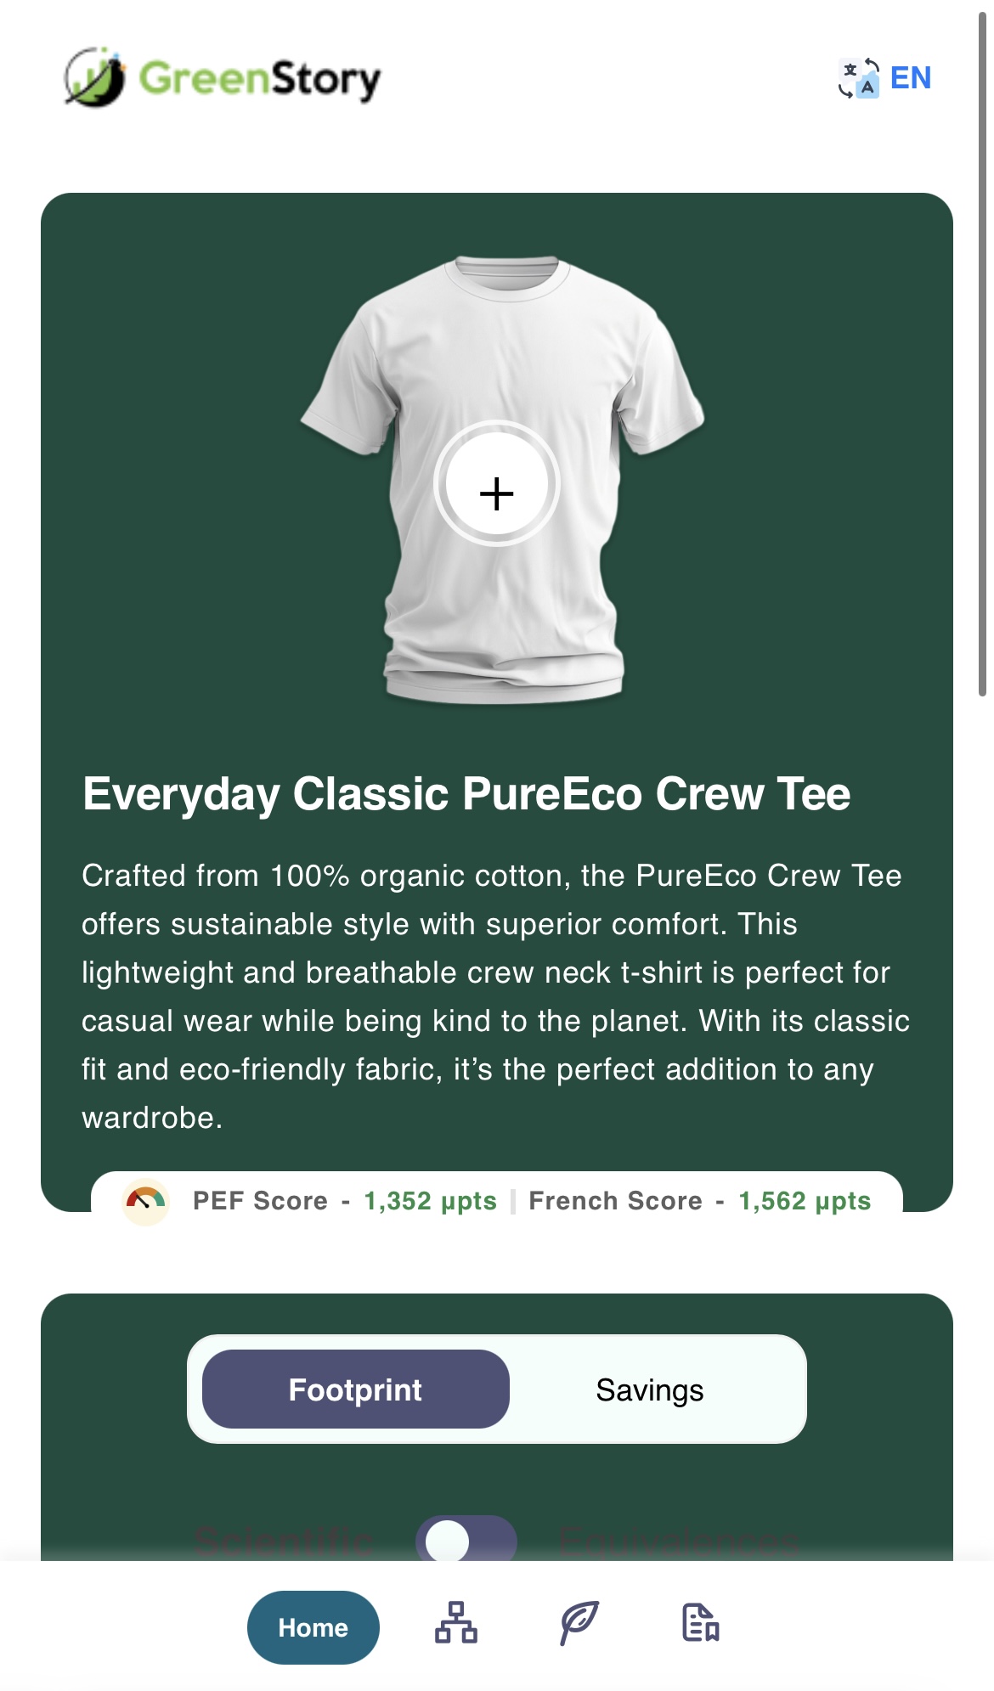Screen dimensions: 994x1691
Task: Click the Everyday Classic PureEco Crew Tee title
Action: [x=466, y=794]
